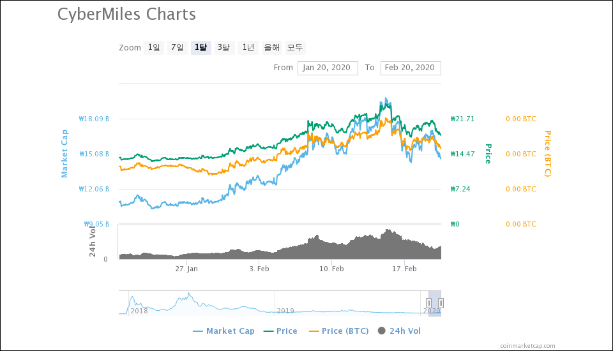Select the 3달 zoom button
The image size is (613, 351).
(224, 48)
